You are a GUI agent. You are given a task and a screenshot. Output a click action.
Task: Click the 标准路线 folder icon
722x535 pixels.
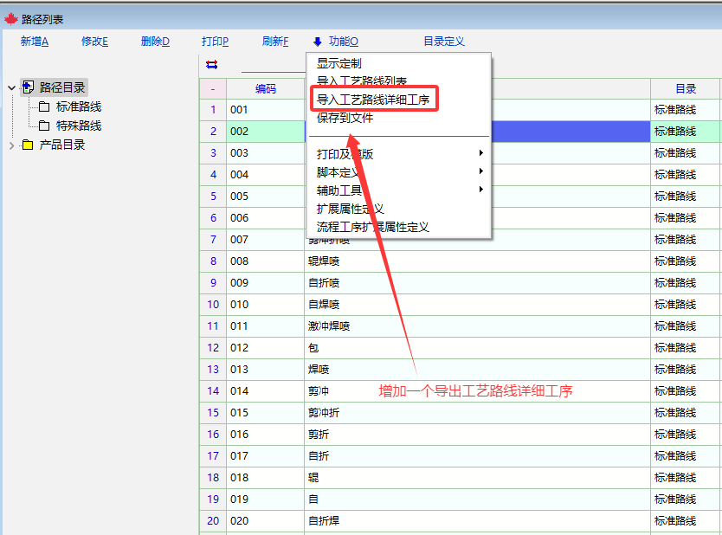point(43,106)
